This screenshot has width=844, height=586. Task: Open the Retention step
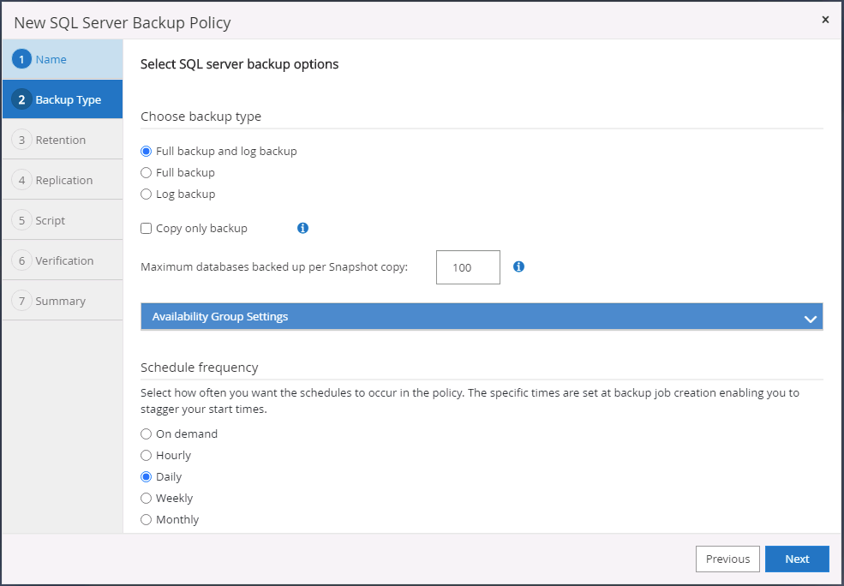tap(60, 141)
